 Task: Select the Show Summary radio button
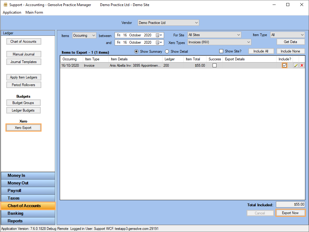click(136, 52)
